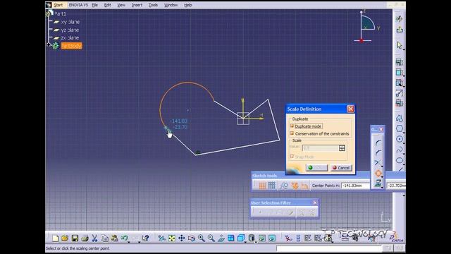Undo the last action
This screenshot has width=451, height=254.
click(x=124, y=238)
